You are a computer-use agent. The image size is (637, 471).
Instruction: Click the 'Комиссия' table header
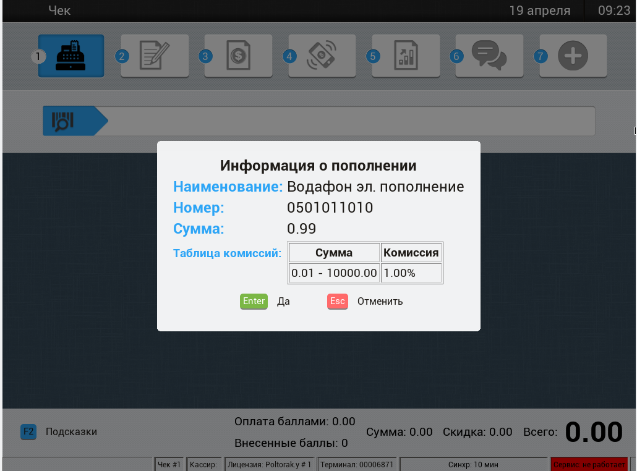(411, 253)
